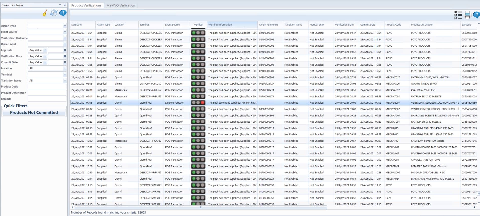The width and height of the screenshot is (480, 216).
Task: Open Commit Date calendar picker
Action: [x=65, y=62]
